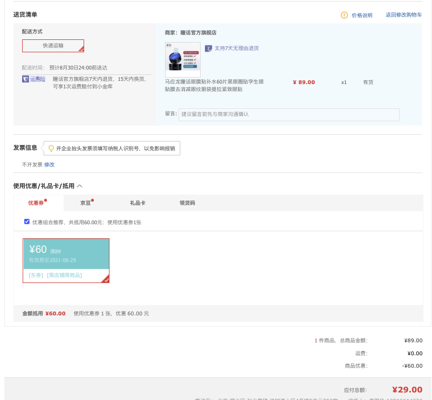Click the payable total ¥29.00

(x=407, y=390)
